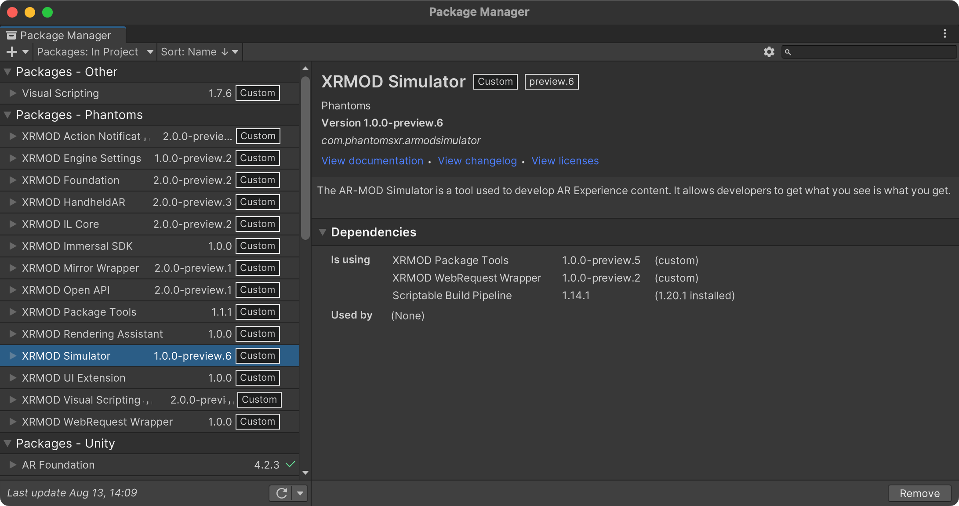Open the Packages: In Project dropdown
Screen dimensions: 959x506
point(95,52)
